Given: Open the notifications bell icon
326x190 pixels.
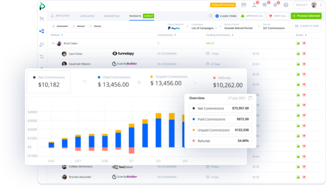Looking at the screenshot, I should click(275, 5).
